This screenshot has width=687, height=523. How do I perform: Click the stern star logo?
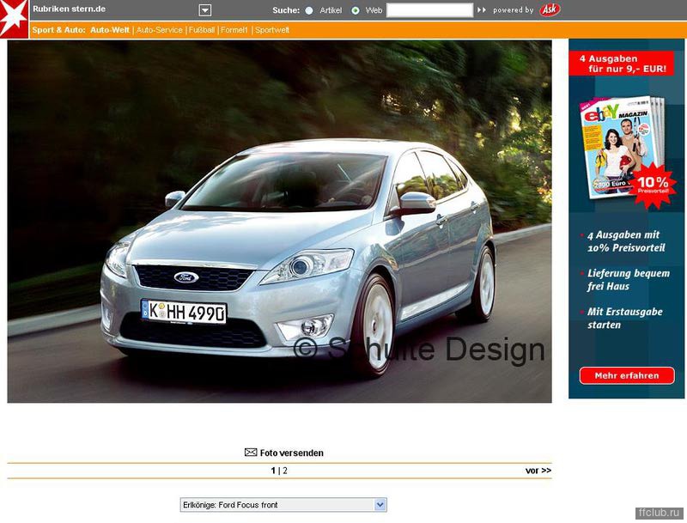pos(14,19)
